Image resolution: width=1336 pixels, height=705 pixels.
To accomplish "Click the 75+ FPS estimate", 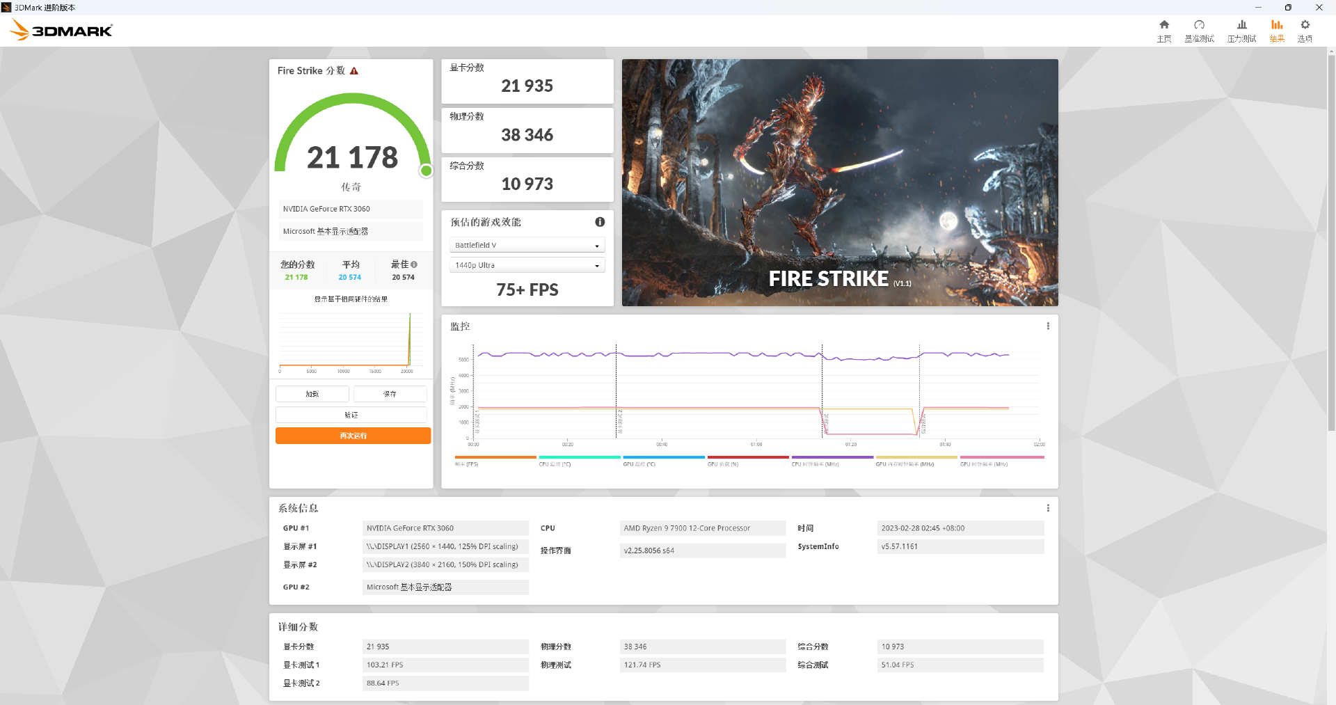I will coord(527,290).
